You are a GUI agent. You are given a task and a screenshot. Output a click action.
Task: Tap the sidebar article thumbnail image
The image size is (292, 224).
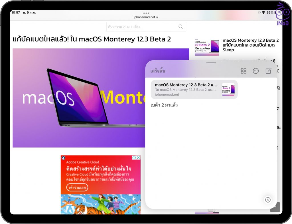(x=207, y=46)
